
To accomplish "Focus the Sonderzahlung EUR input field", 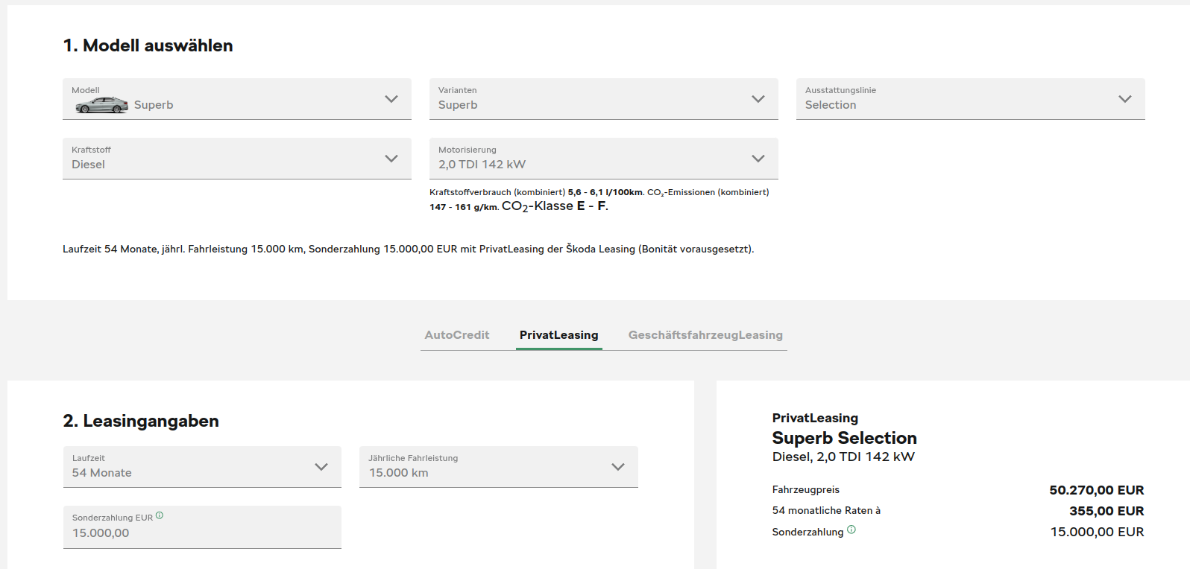I will (x=202, y=527).
